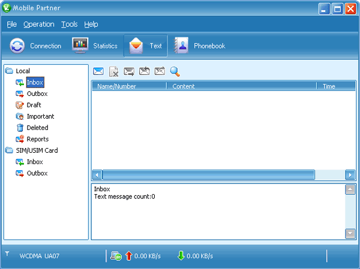Click the Deleted trash bin icon
The width and height of the screenshot is (360, 269).
tap(20, 128)
